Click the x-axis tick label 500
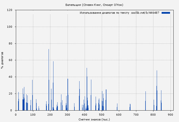 point(102,115)
